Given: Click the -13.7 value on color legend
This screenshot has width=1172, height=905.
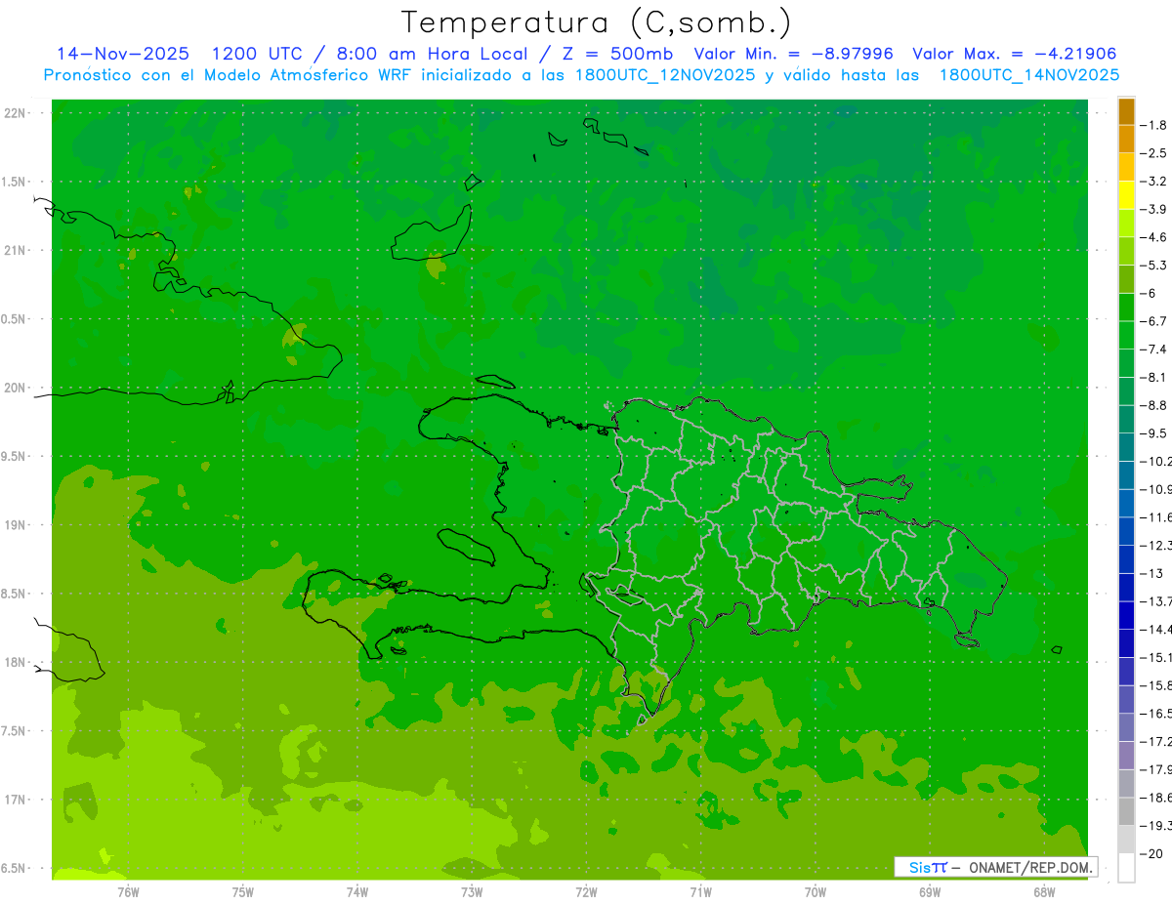Looking at the screenshot, I should 1155,600.
